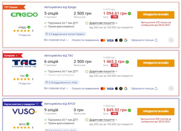Open Додаткове покриття dropdown in ВУСО card
The image size is (181, 131).
tap(103, 120)
